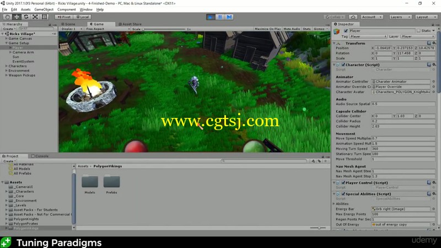Expand Abilities foldout

tap(334, 204)
